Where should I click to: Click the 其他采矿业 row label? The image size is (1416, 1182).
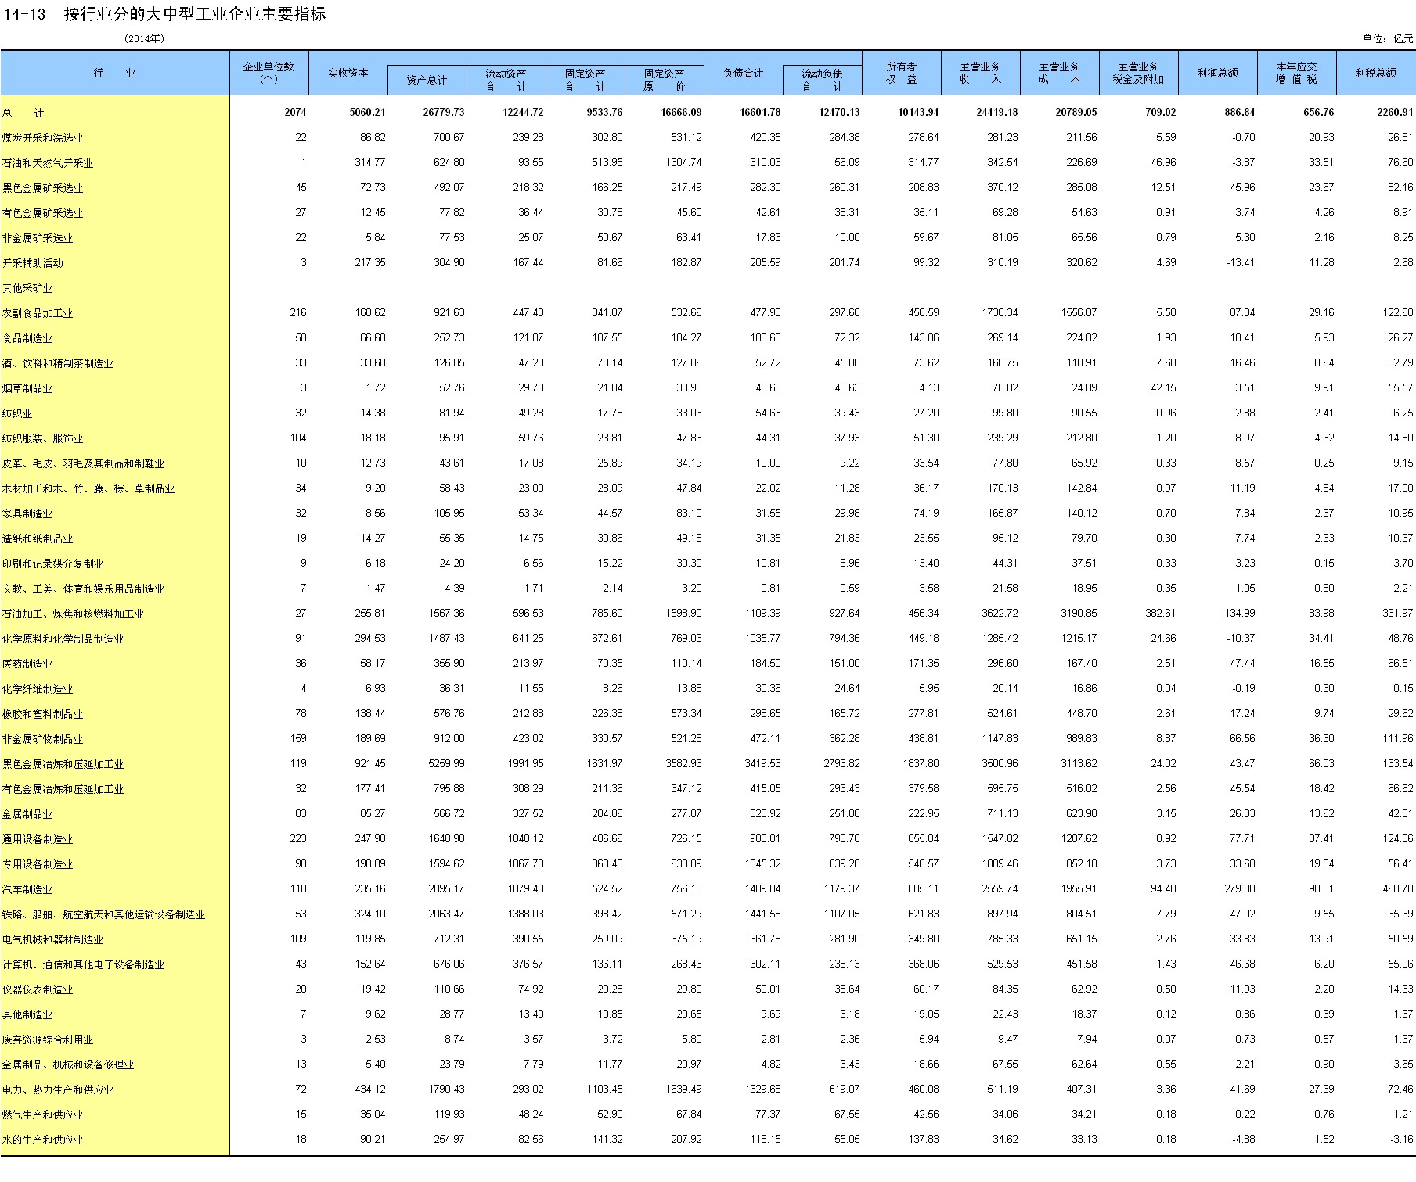pyautogui.click(x=27, y=288)
